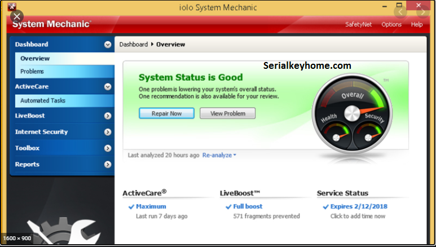Click the LiveBoost Full boost link
The image size is (436, 247).
(x=248, y=206)
